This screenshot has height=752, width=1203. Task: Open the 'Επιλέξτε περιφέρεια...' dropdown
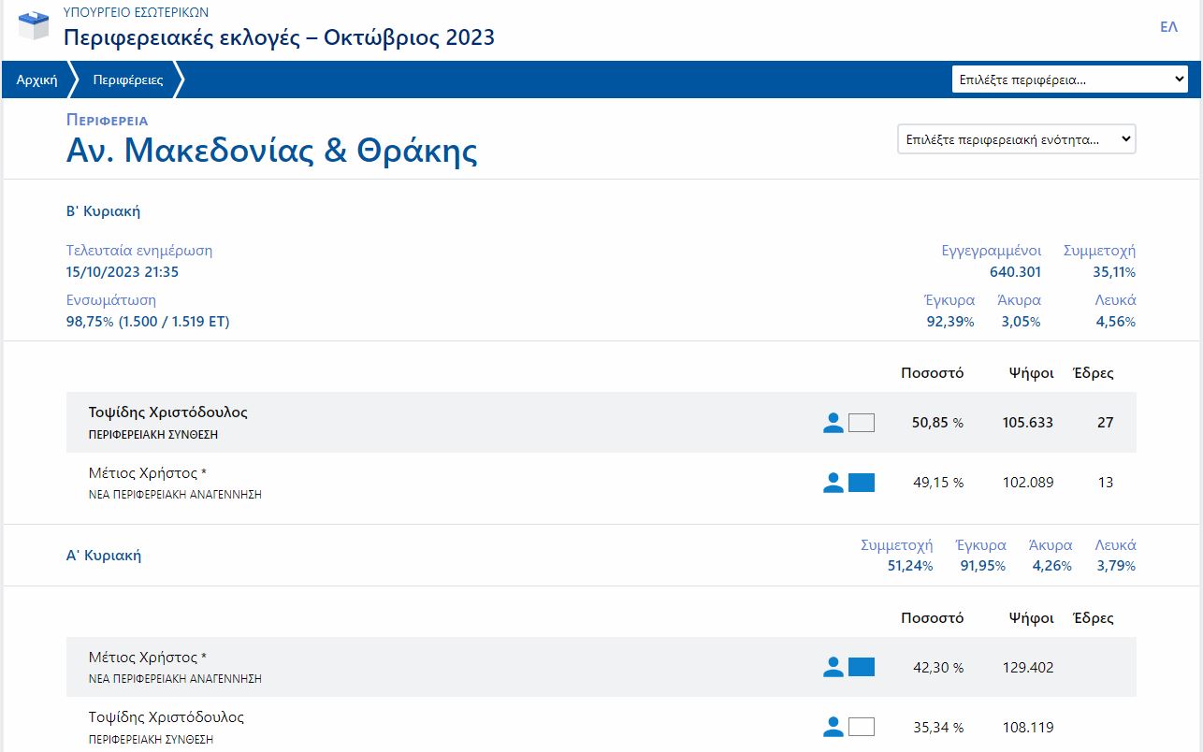coord(1070,80)
